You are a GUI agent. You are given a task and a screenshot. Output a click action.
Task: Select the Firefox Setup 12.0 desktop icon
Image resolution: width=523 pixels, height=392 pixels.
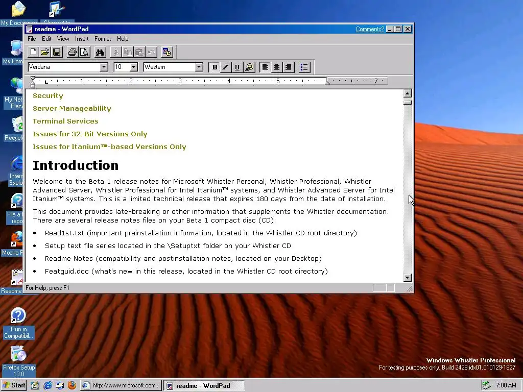(x=19, y=362)
